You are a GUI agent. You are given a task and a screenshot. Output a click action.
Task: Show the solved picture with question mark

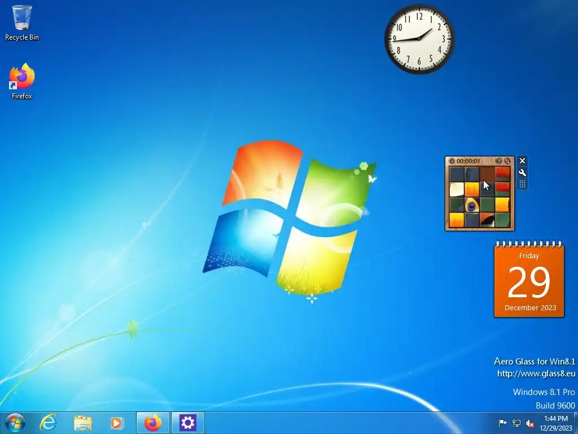pos(499,161)
